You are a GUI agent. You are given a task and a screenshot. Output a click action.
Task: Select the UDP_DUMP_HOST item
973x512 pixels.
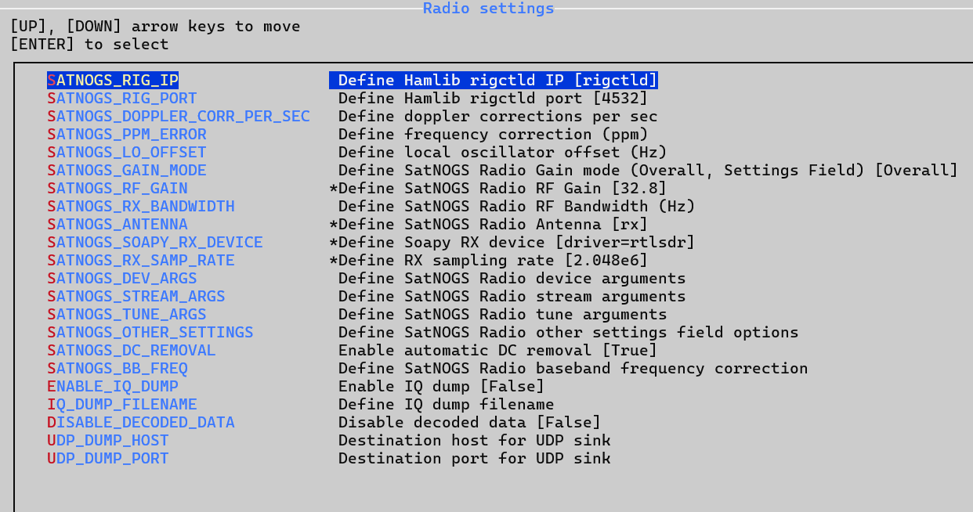pyautogui.click(x=108, y=441)
